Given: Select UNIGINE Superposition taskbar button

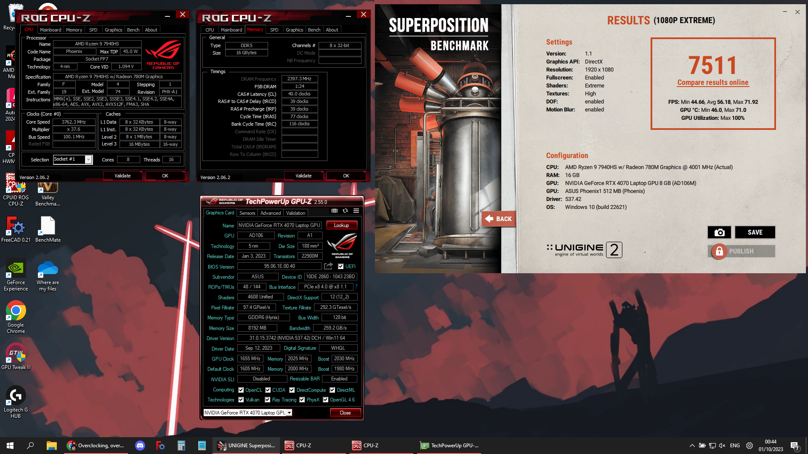Looking at the screenshot, I should (247, 446).
